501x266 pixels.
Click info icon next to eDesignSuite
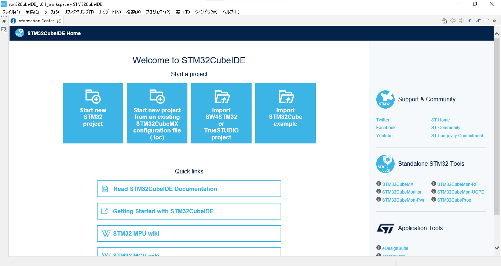click(x=379, y=248)
